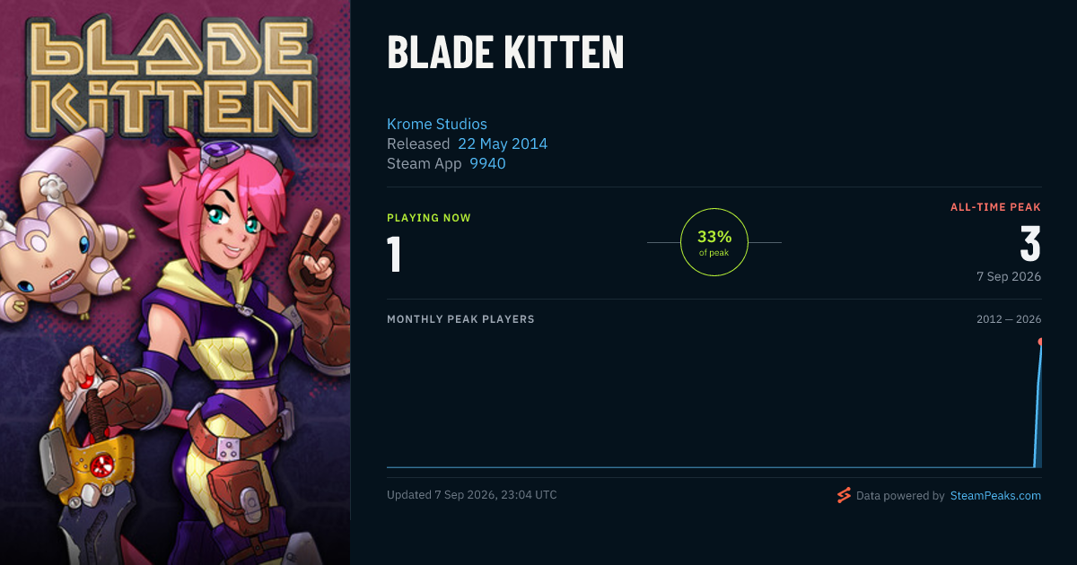Click the blue spike in the chart
Image resolution: width=1077 pixels, height=565 pixels.
pyautogui.click(x=1038, y=404)
